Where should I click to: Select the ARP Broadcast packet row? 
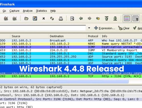[x=71, y=40]
